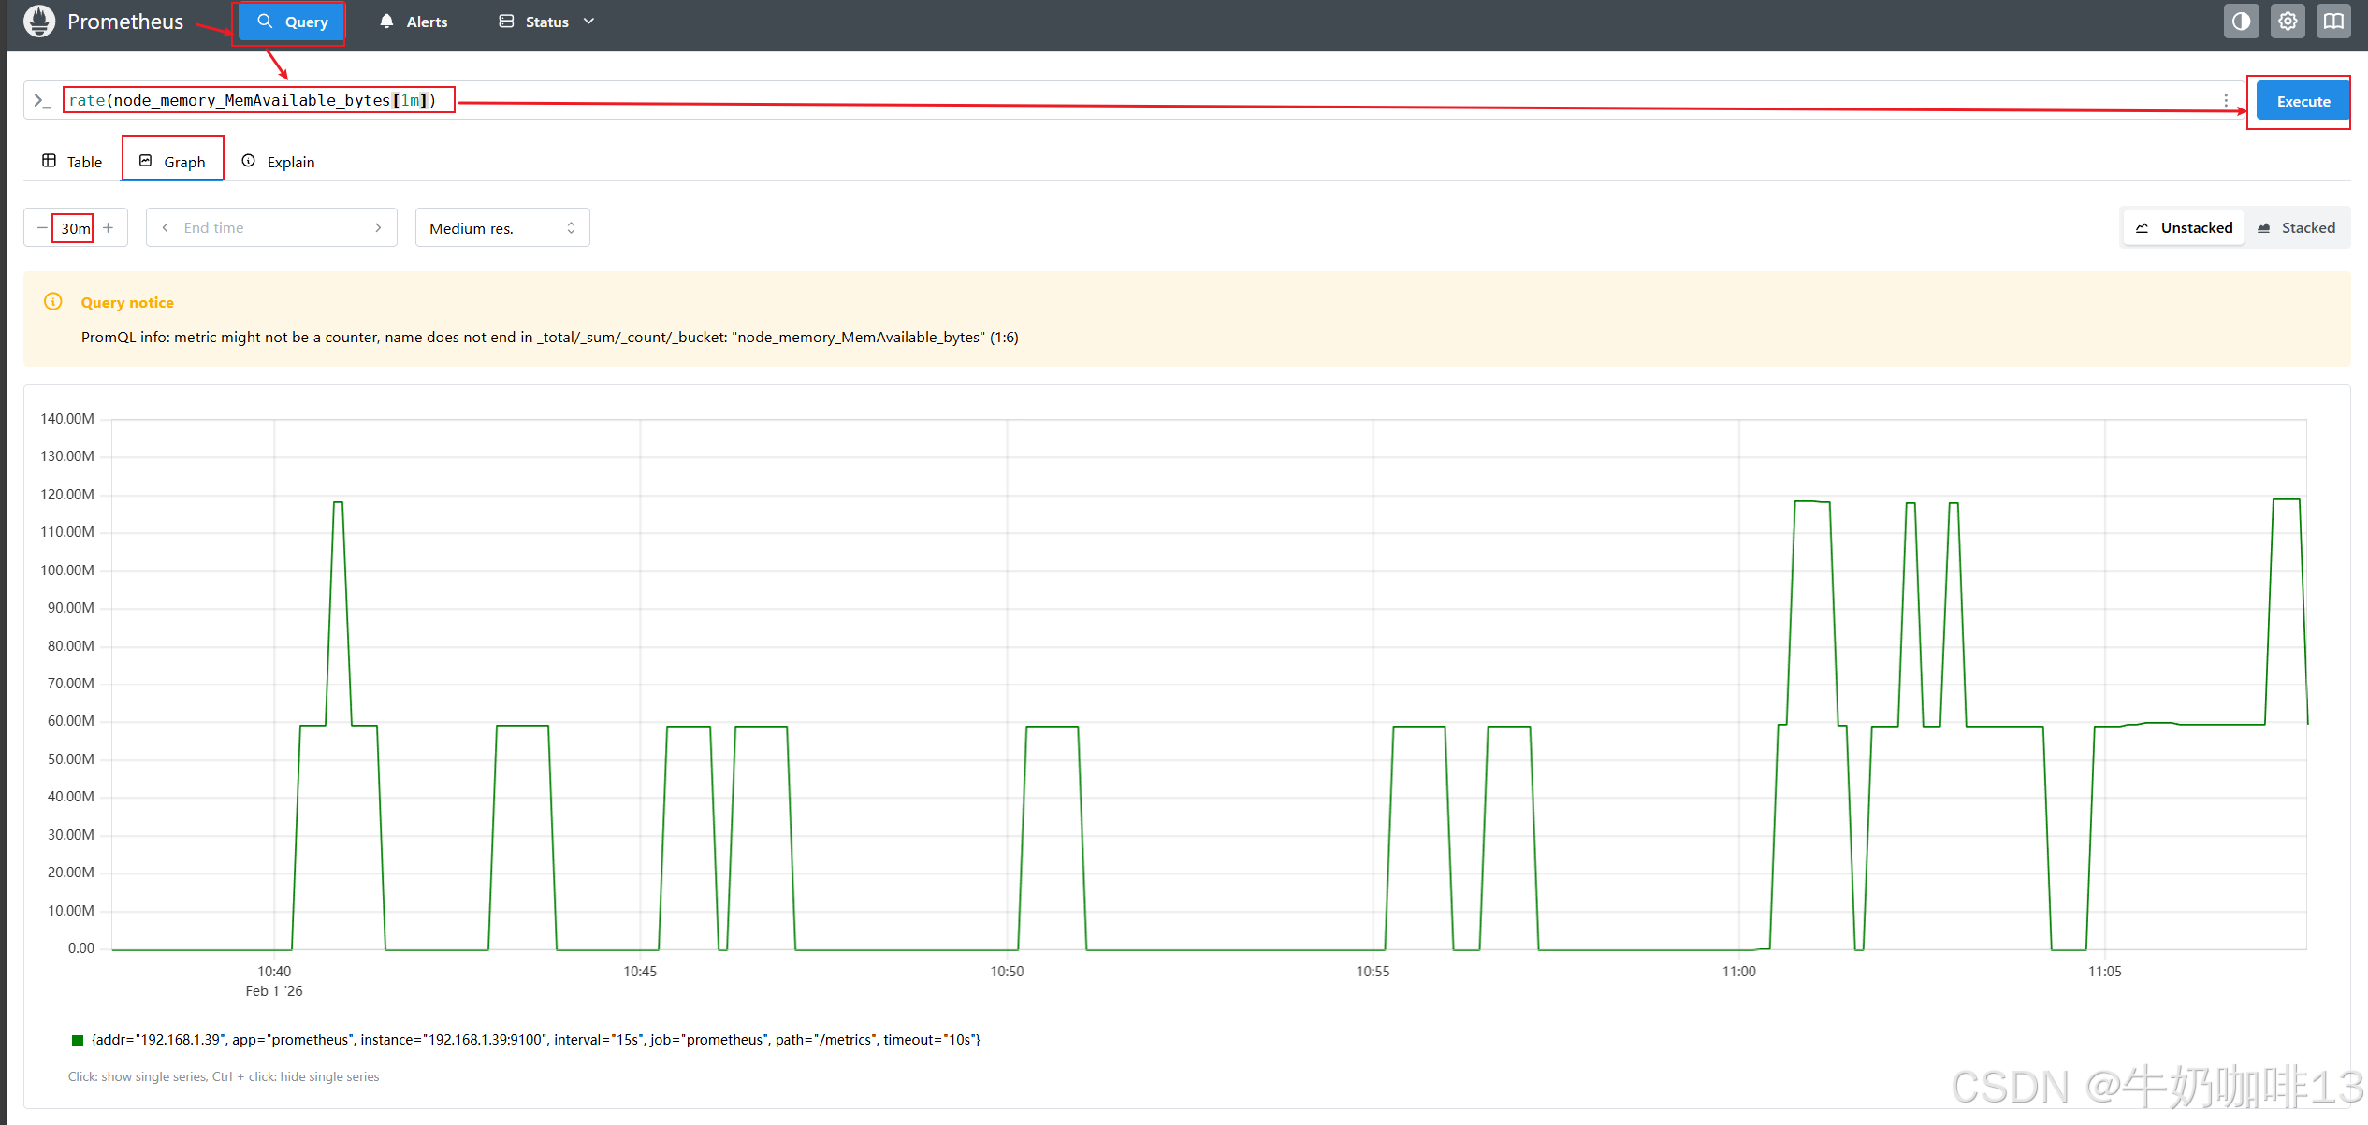Viewport: 2368px width, 1125px height.
Task: Open the Medium res. resolution dropdown
Action: pos(502,227)
